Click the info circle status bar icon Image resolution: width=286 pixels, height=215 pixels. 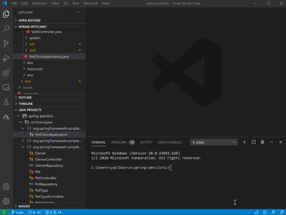[x=265, y=212]
